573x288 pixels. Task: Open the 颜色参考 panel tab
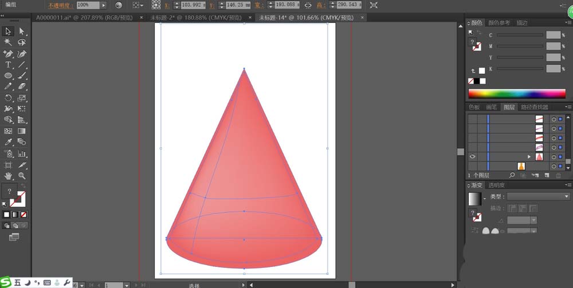499,23
